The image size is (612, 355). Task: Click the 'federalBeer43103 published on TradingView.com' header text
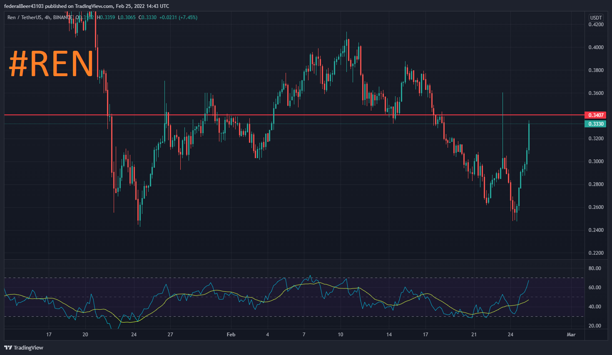coord(59,6)
